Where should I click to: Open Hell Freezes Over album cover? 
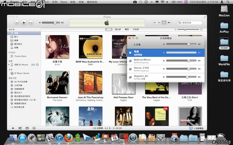[124, 84]
